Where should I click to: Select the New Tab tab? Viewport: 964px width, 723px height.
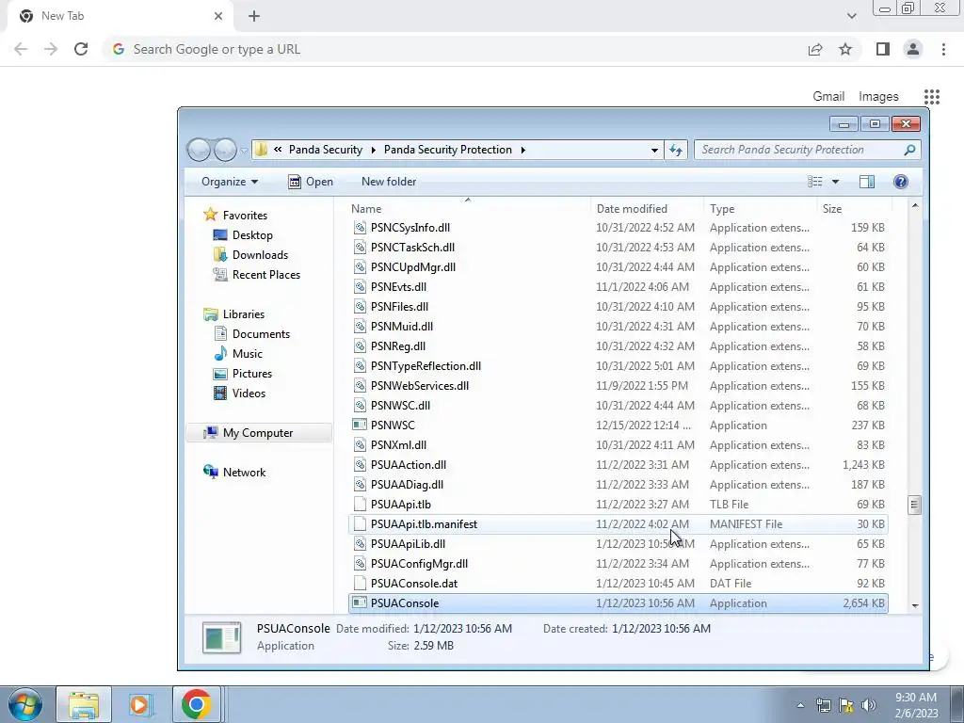pos(120,16)
